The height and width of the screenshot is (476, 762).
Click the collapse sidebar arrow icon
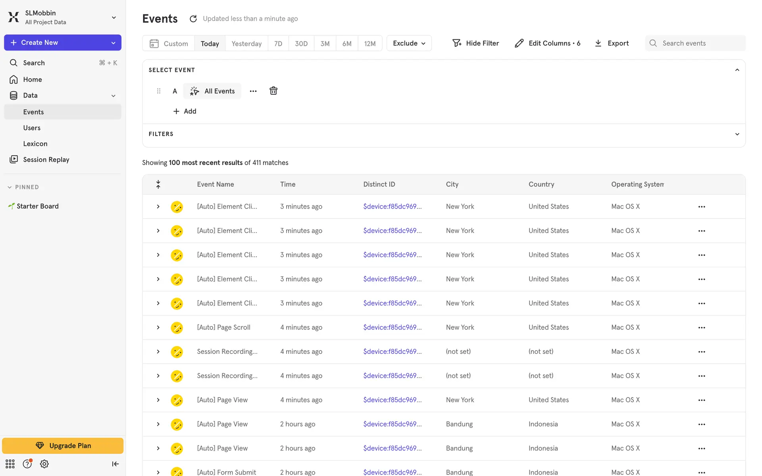[x=115, y=464]
